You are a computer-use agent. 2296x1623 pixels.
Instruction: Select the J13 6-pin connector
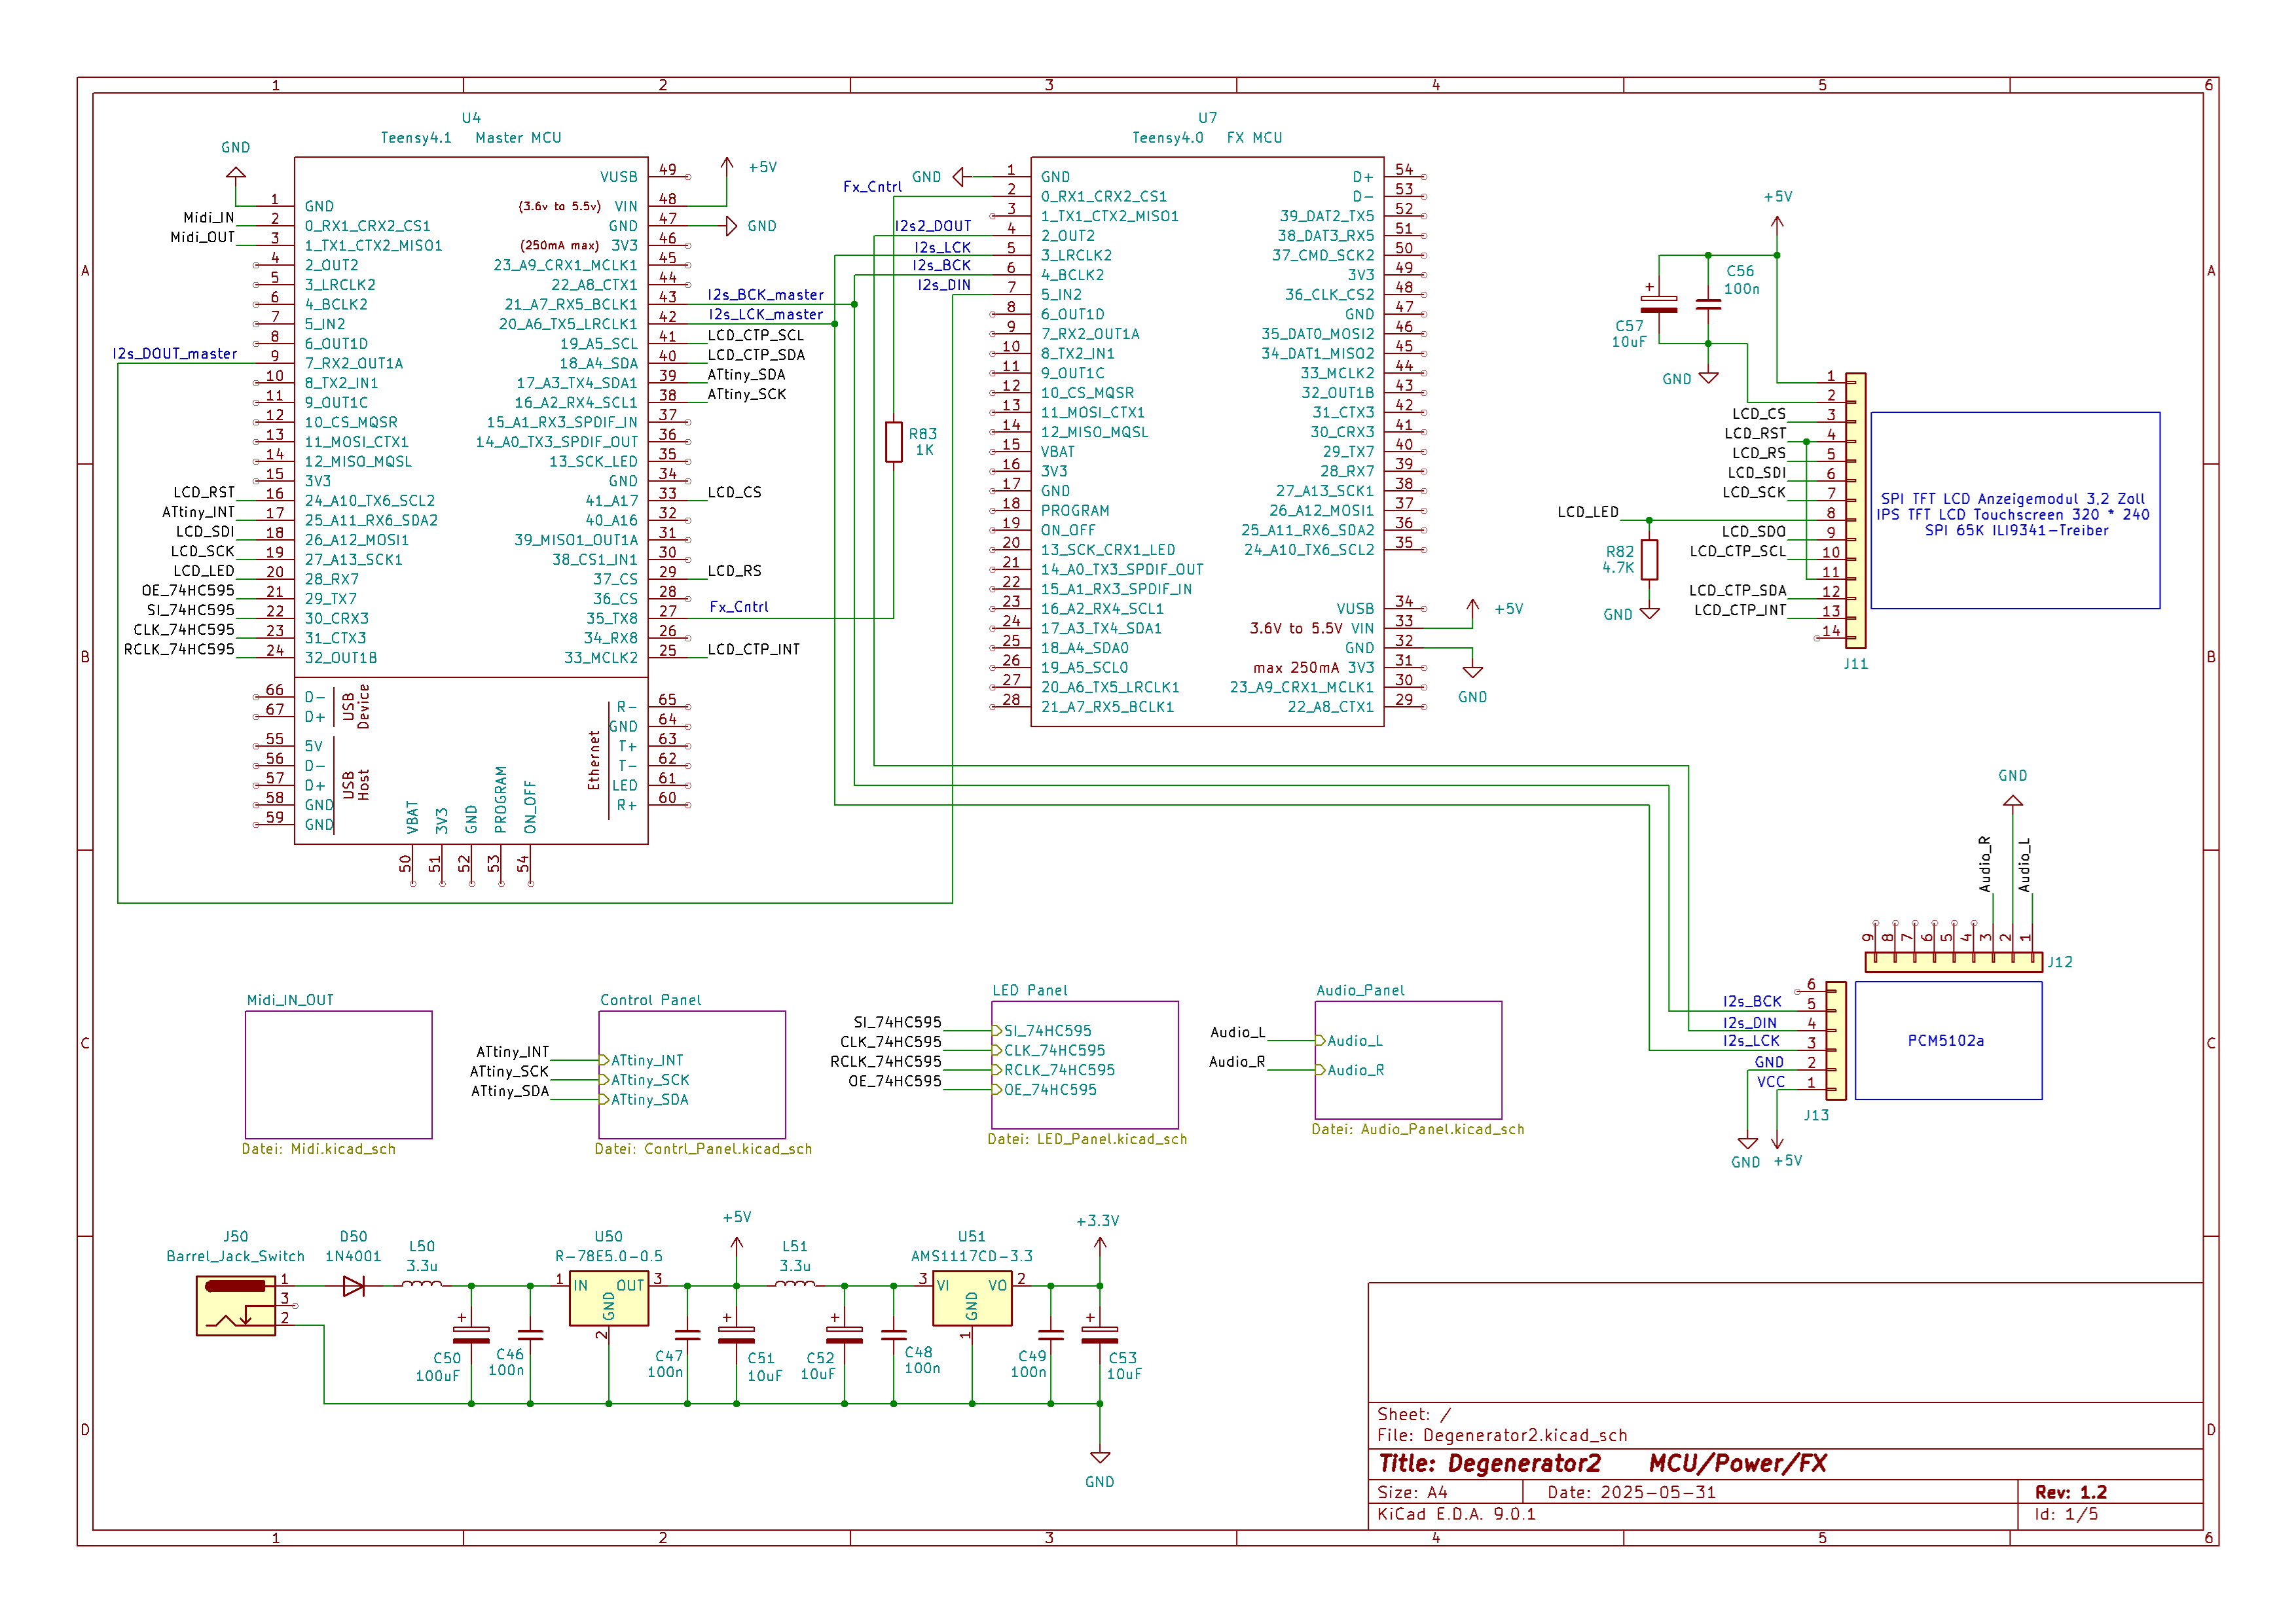[1836, 1041]
